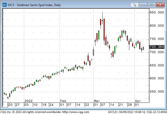Click the date 07 under Feb
The image size is (167, 114).
[69, 105]
